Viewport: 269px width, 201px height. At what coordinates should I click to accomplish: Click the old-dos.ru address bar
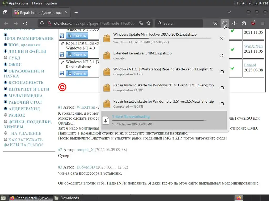click(95, 23)
